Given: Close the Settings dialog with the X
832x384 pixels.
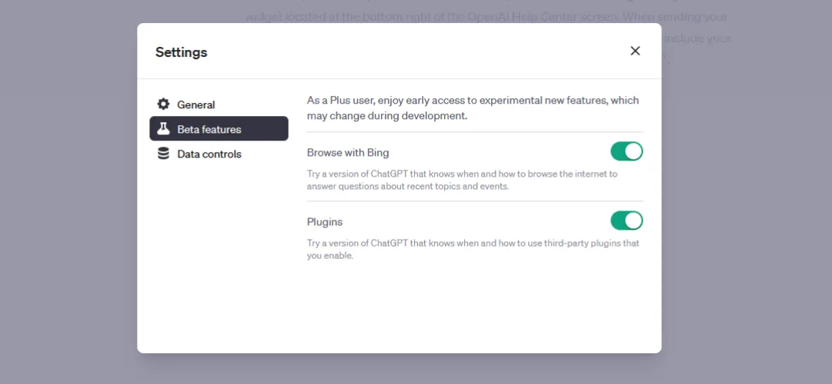Looking at the screenshot, I should [x=635, y=51].
